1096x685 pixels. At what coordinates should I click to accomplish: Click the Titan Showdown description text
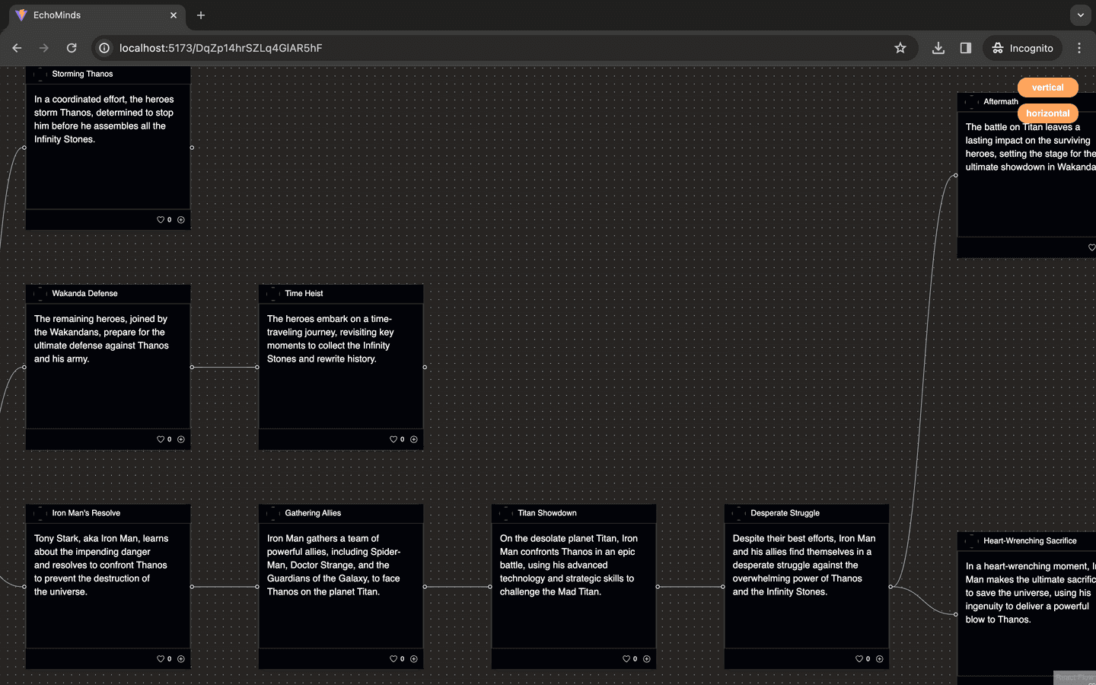[x=569, y=565]
